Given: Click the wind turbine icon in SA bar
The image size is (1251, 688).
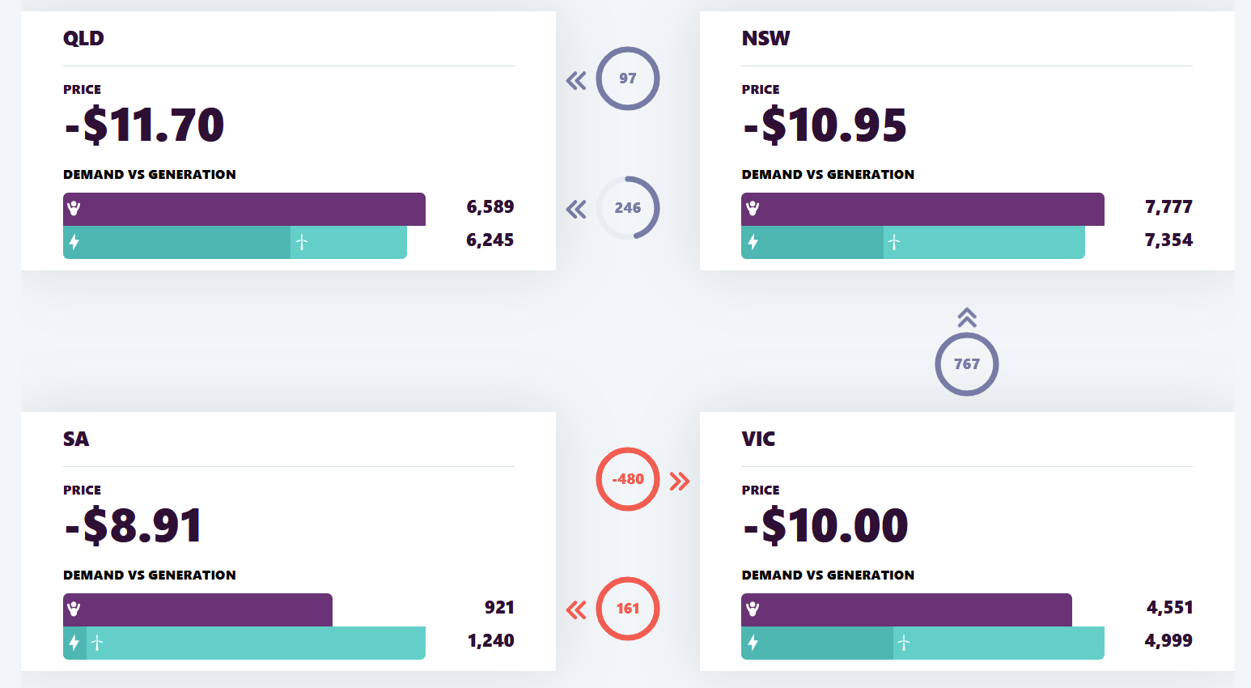Looking at the screenshot, I should [x=97, y=643].
